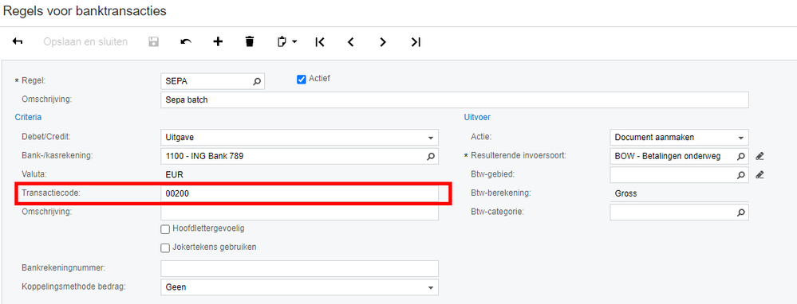Click Omschrijving field with Sepa batch
The width and height of the screenshot is (797, 304).
tap(455, 99)
